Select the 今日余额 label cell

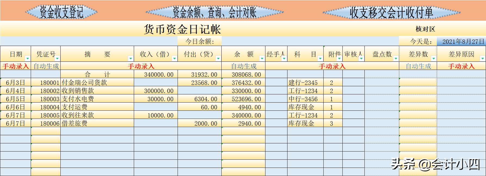pyautogui.click(x=200, y=41)
